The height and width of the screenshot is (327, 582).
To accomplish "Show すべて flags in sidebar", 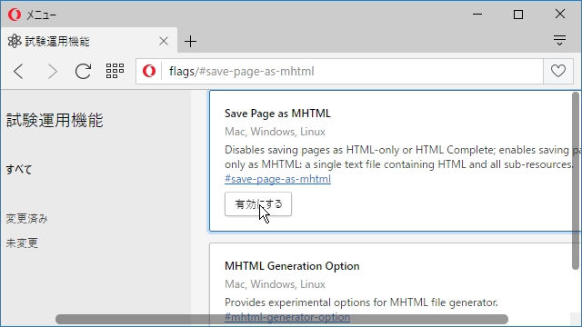I will 19,170.
